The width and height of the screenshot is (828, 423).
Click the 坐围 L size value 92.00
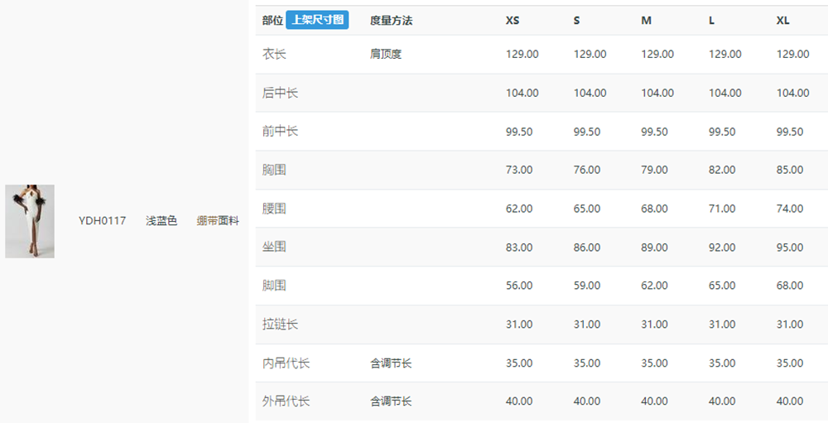tap(722, 248)
